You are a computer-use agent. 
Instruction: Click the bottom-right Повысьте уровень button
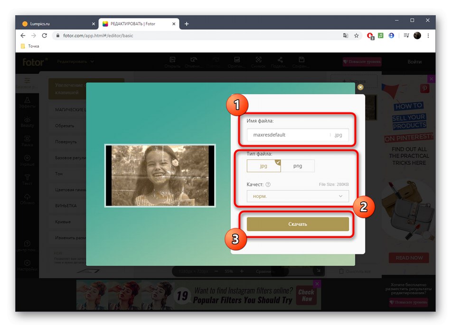click(x=408, y=302)
